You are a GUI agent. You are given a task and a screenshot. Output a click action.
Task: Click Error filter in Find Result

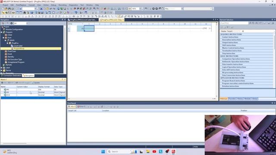tap(81, 106)
